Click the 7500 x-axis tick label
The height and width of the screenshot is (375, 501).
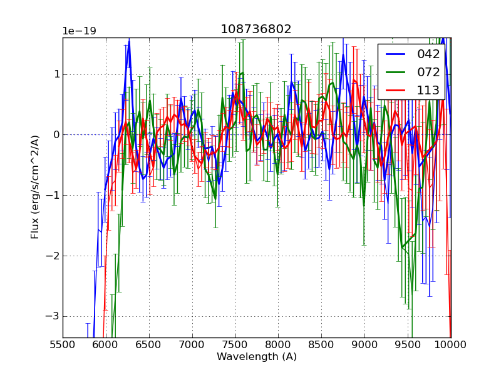(235, 344)
